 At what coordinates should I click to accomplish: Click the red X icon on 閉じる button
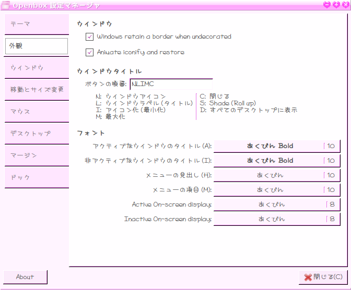tap(308, 277)
